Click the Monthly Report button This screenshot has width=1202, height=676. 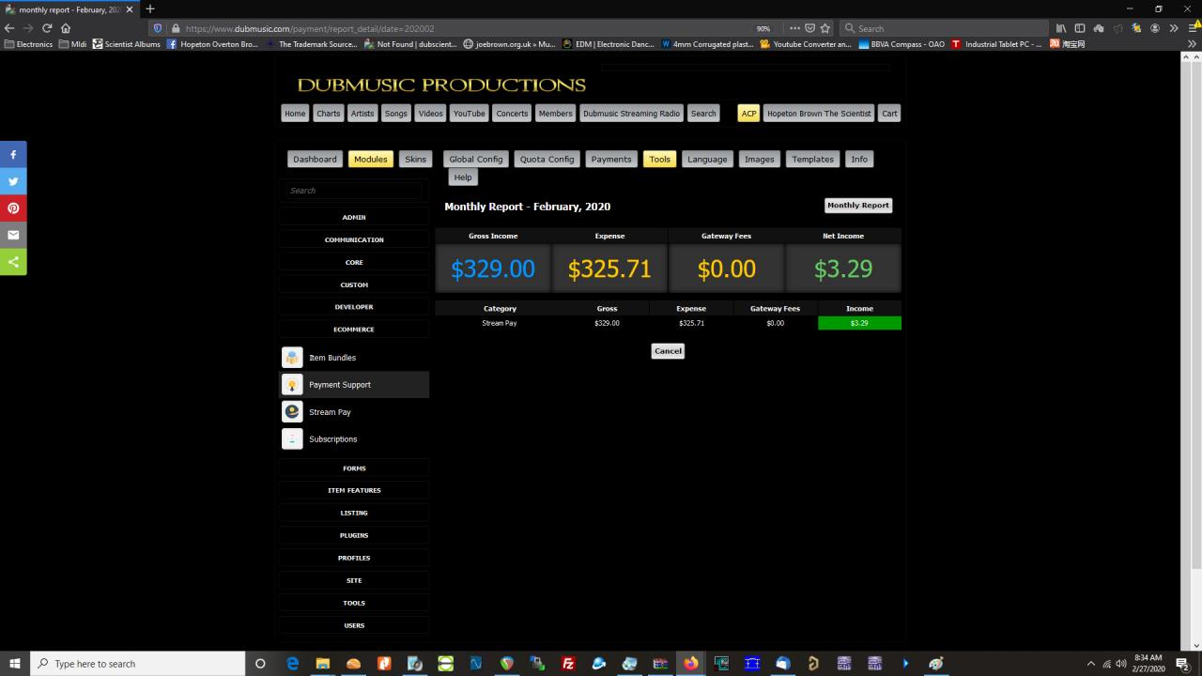(x=857, y=206)
